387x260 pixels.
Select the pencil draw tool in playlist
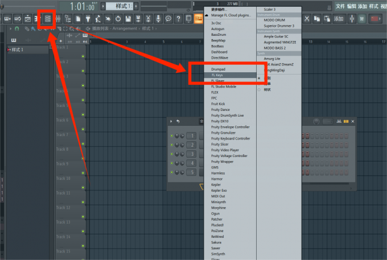(x=27, y=28)
